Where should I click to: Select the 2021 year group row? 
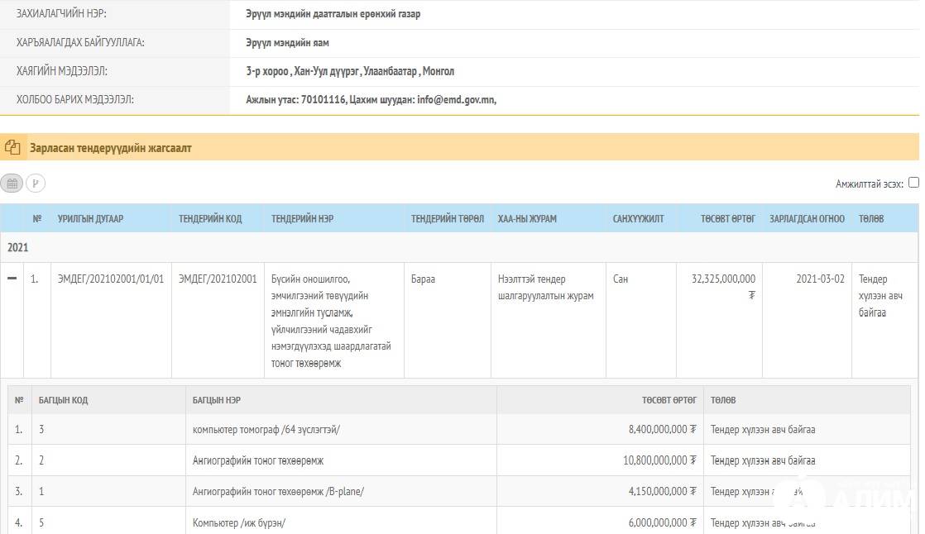click(x=459, y=247)
